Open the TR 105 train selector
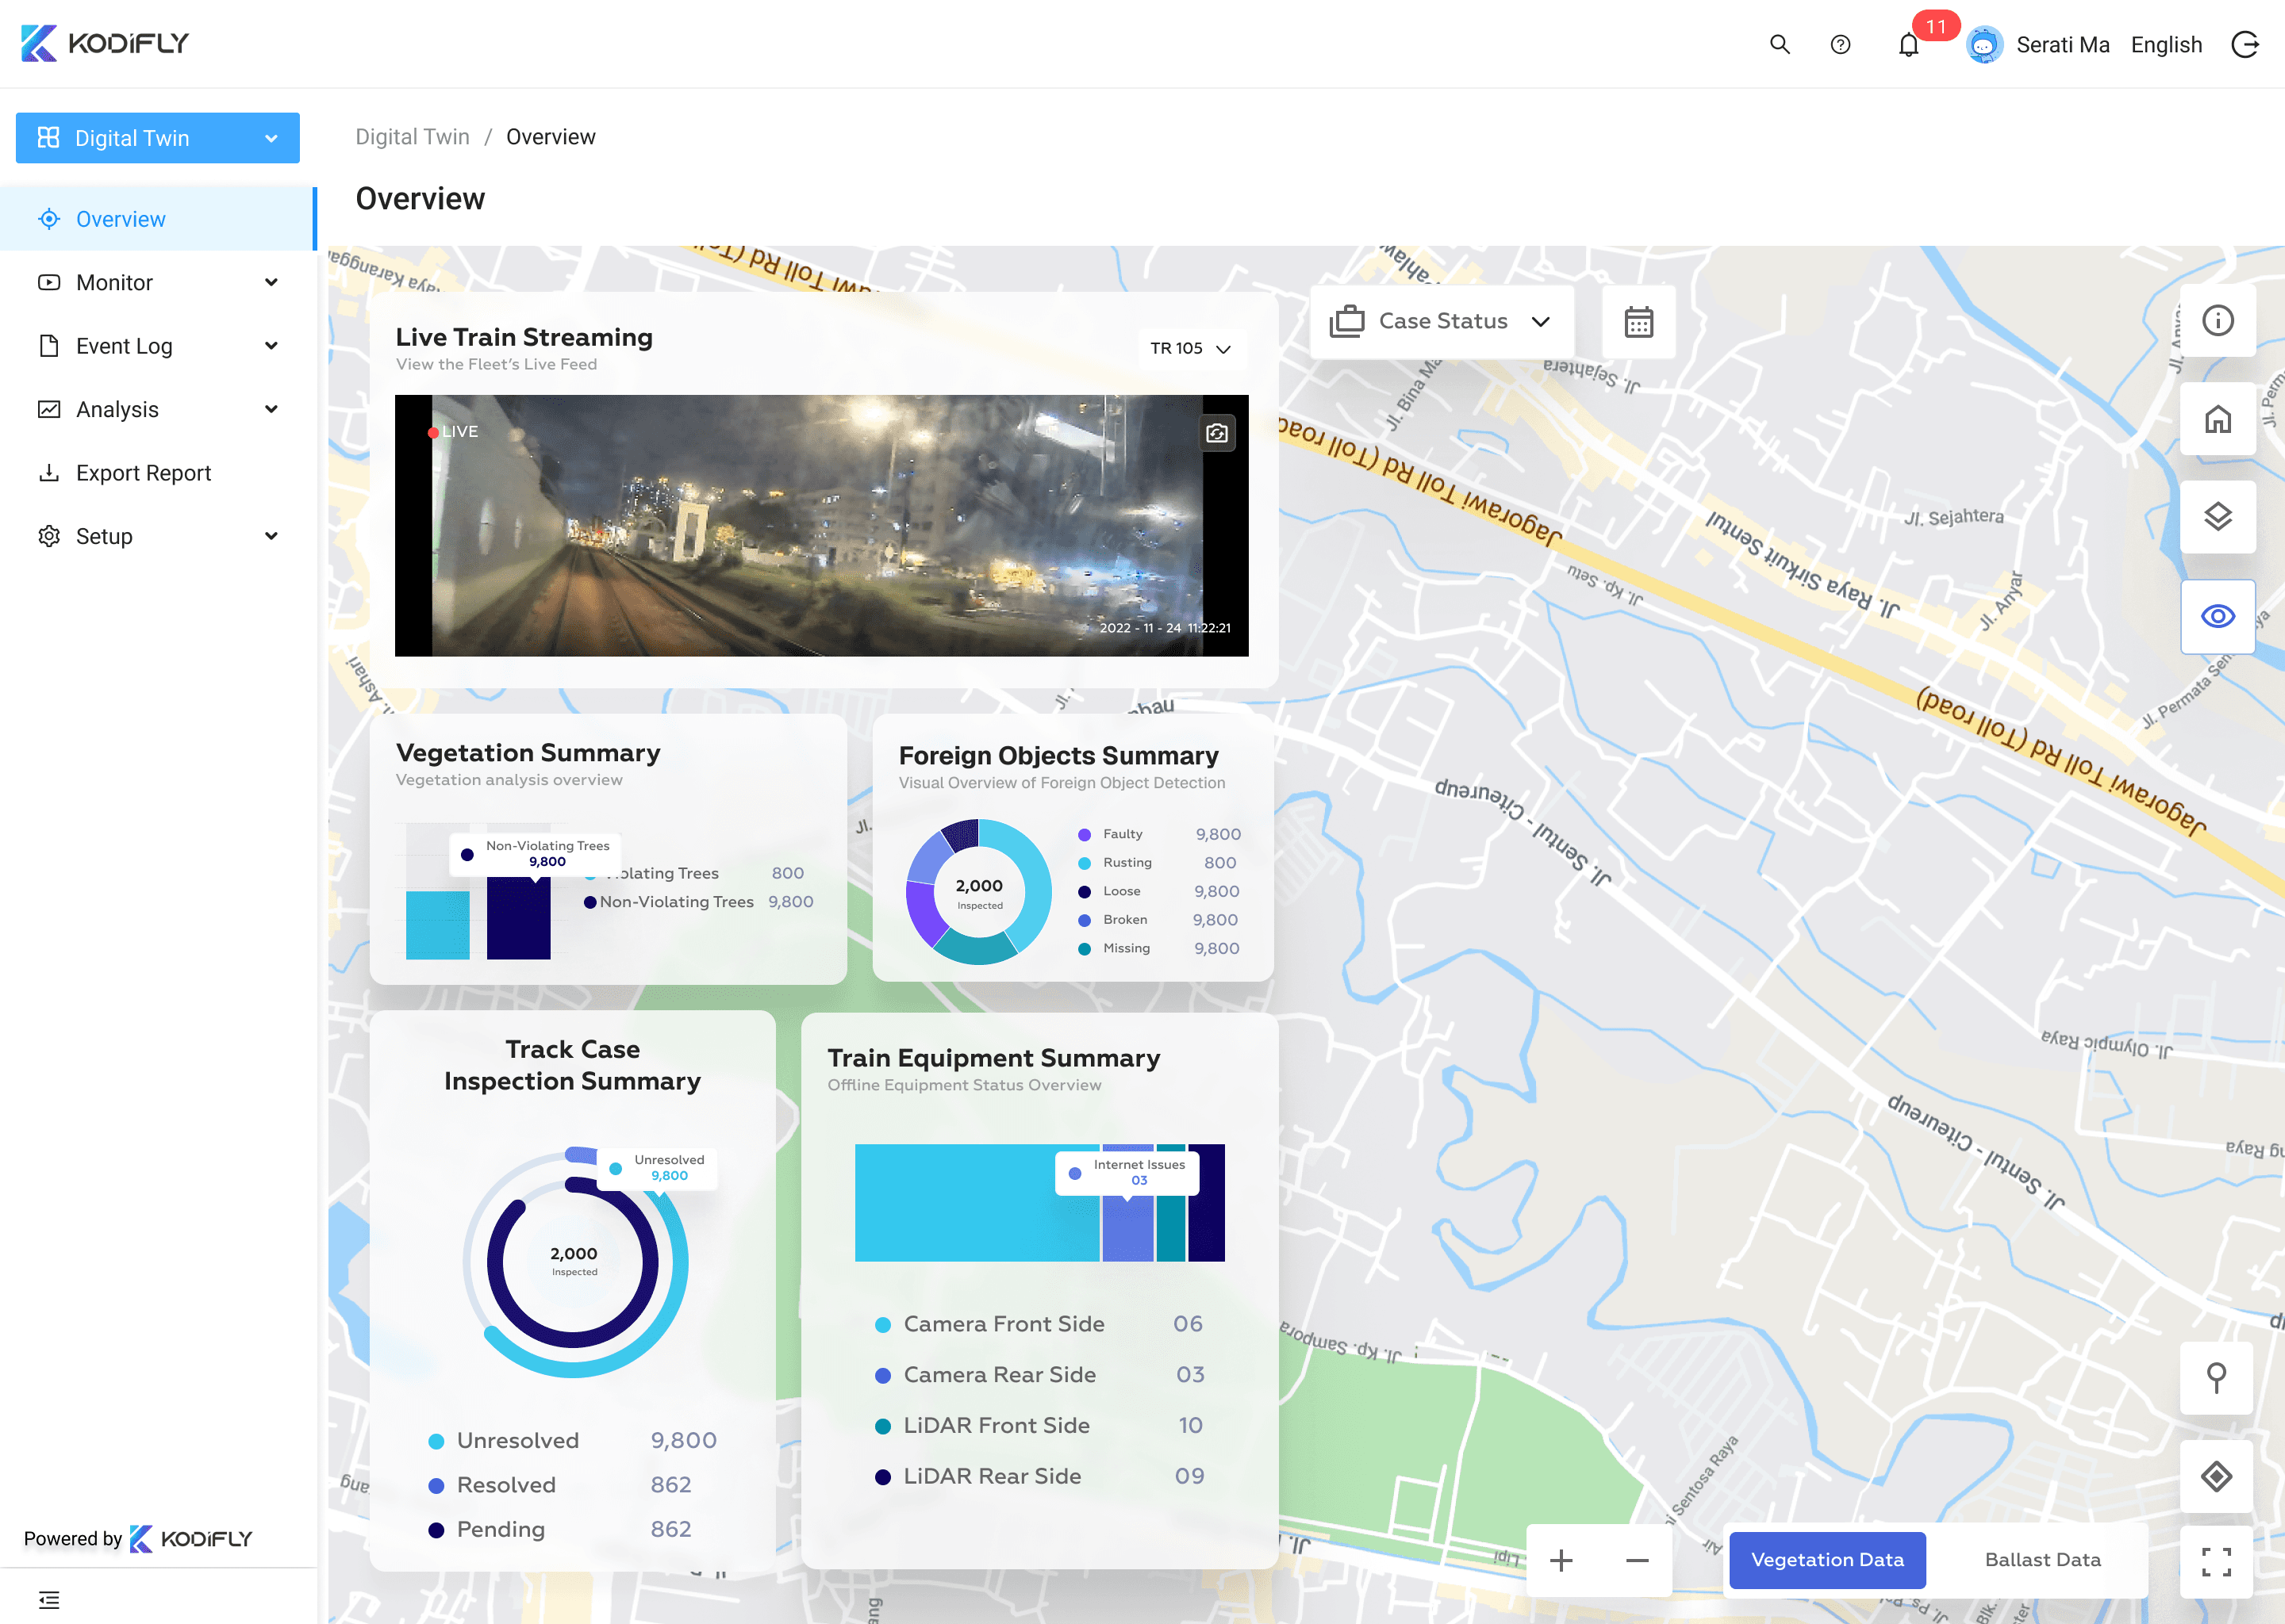Viewport: 2285px width, 1624px height. [x=1191, y=348]
